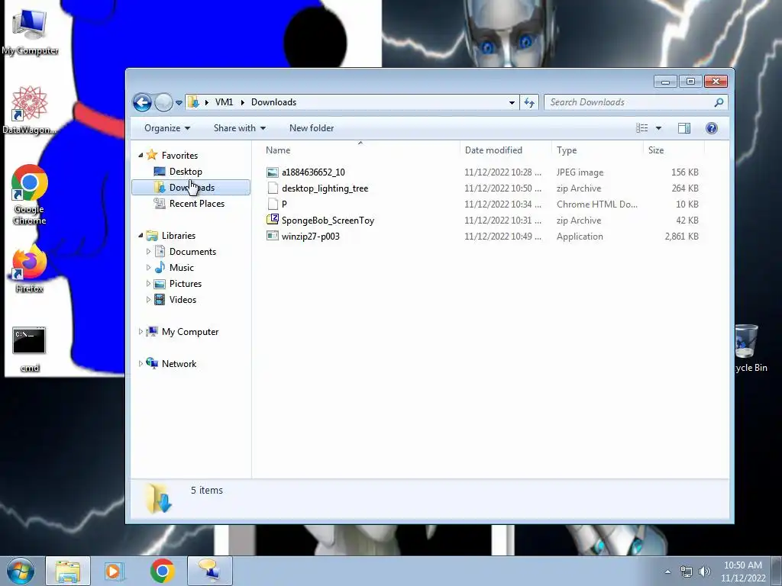Click the Search Downloads field
Screen dimensions: 782x586
[636, 103]
